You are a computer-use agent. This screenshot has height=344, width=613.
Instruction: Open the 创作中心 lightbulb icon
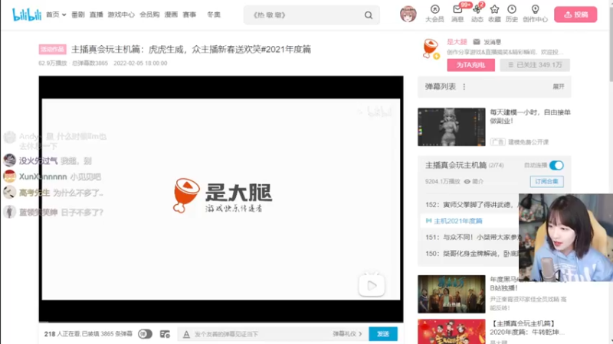click(x=535, y=14)
